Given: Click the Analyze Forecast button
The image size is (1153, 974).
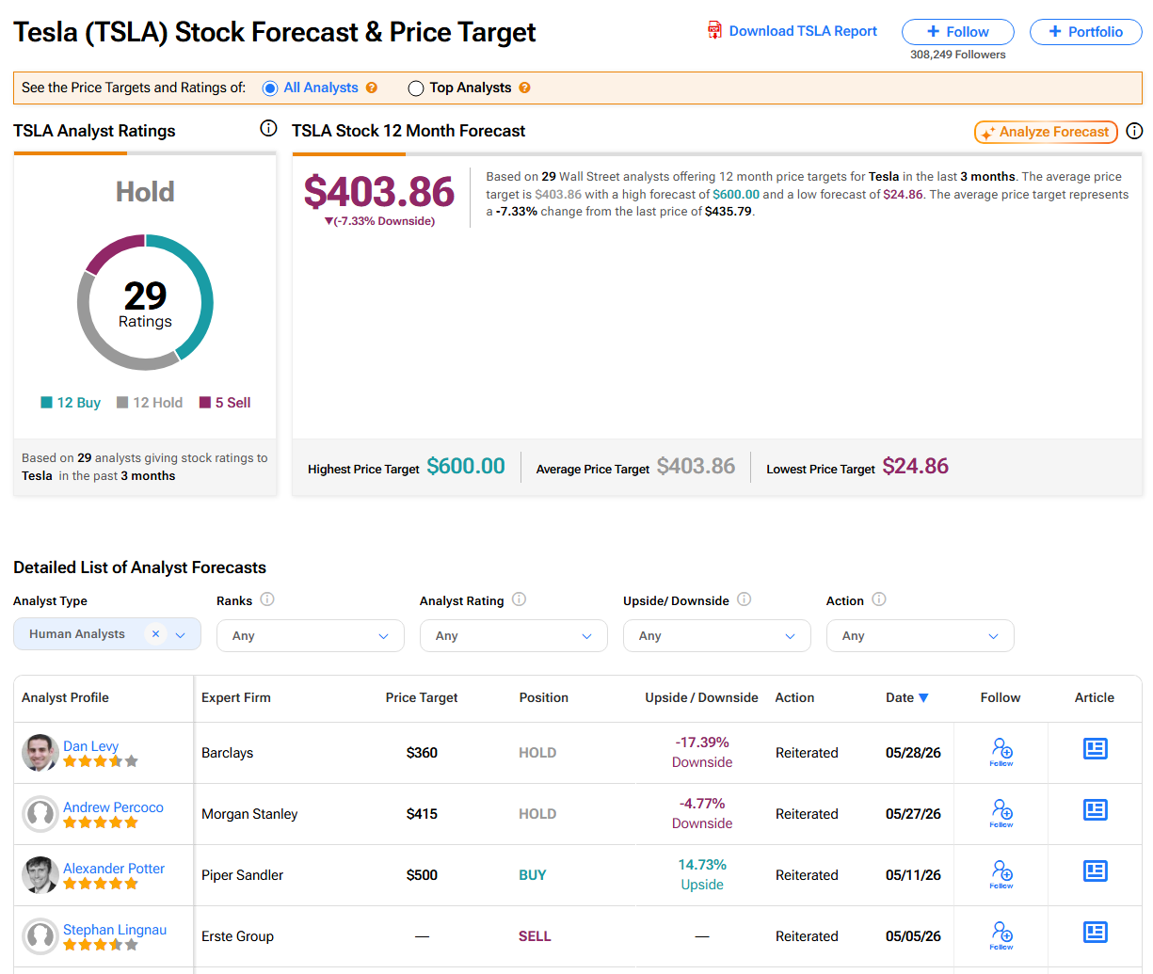Looking at the screenshot, I should [x=1046, y=132].
